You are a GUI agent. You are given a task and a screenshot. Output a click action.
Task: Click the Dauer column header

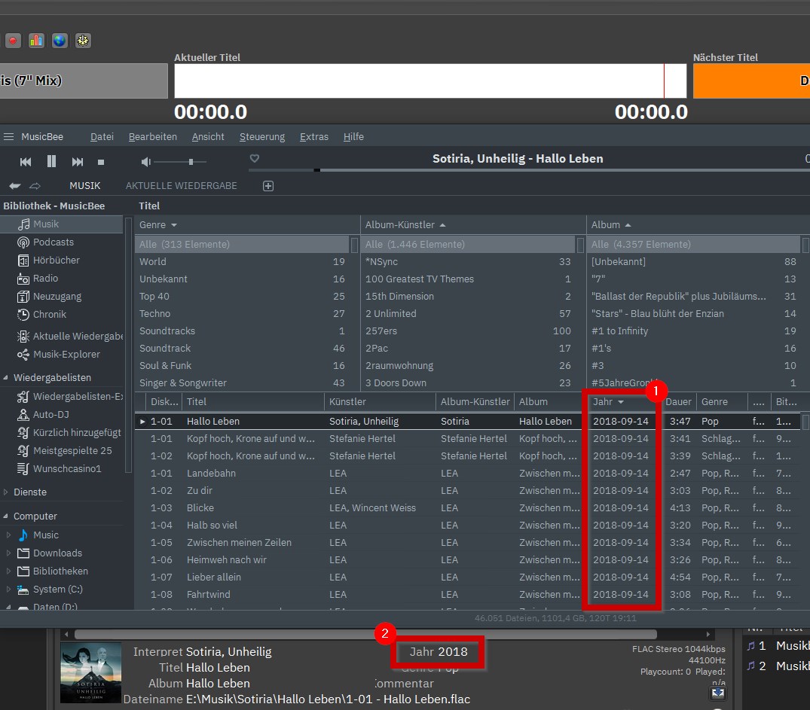(678, 402)
